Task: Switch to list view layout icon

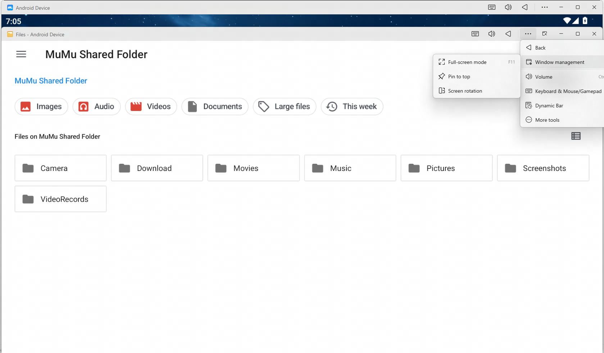Action: 576,136
